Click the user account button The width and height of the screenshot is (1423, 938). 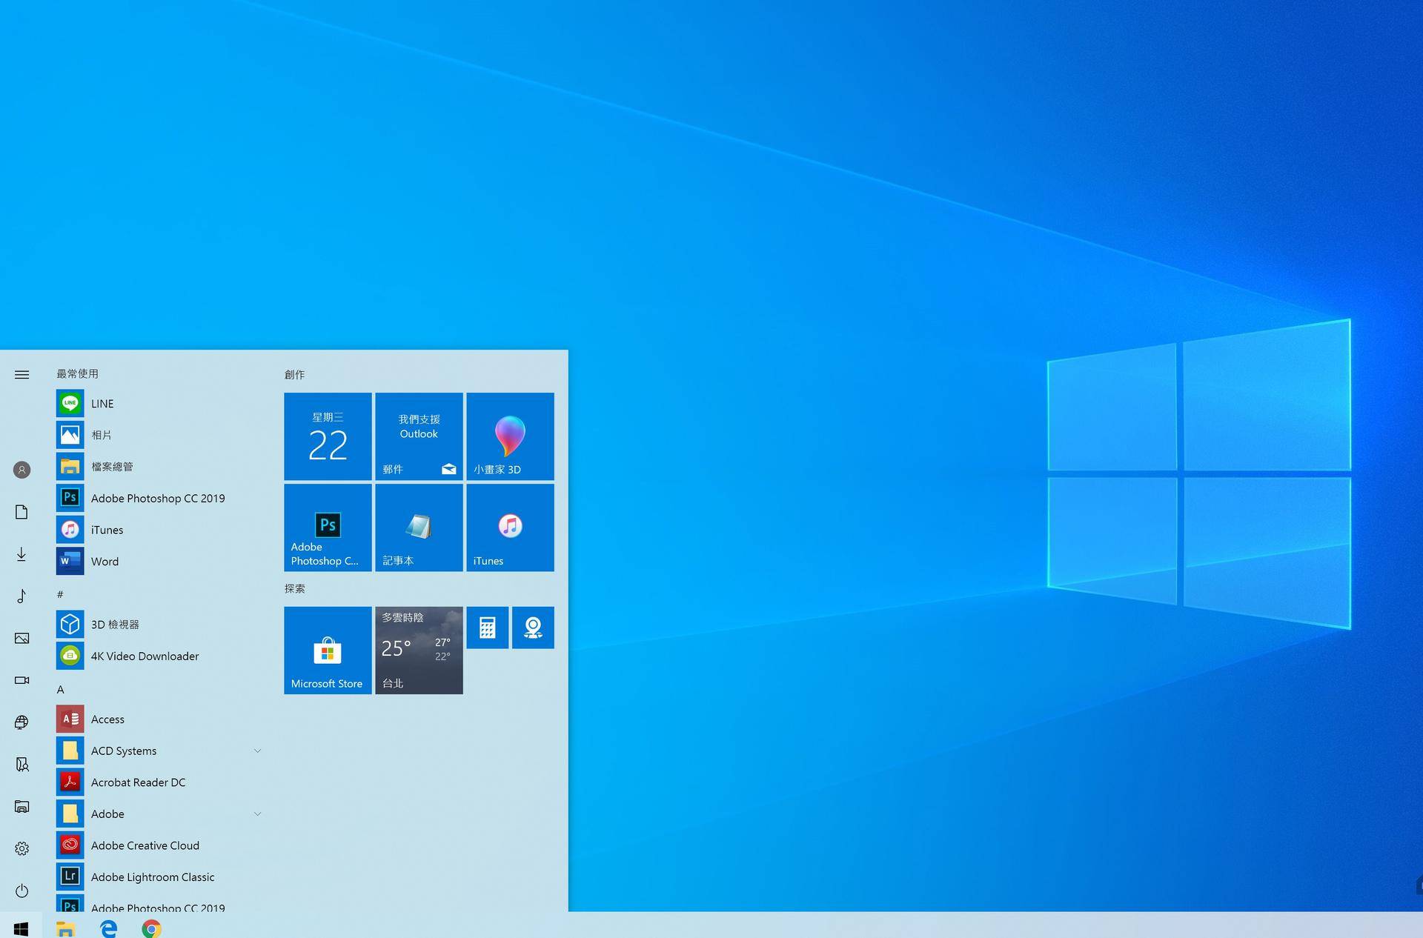pos(21,470)
